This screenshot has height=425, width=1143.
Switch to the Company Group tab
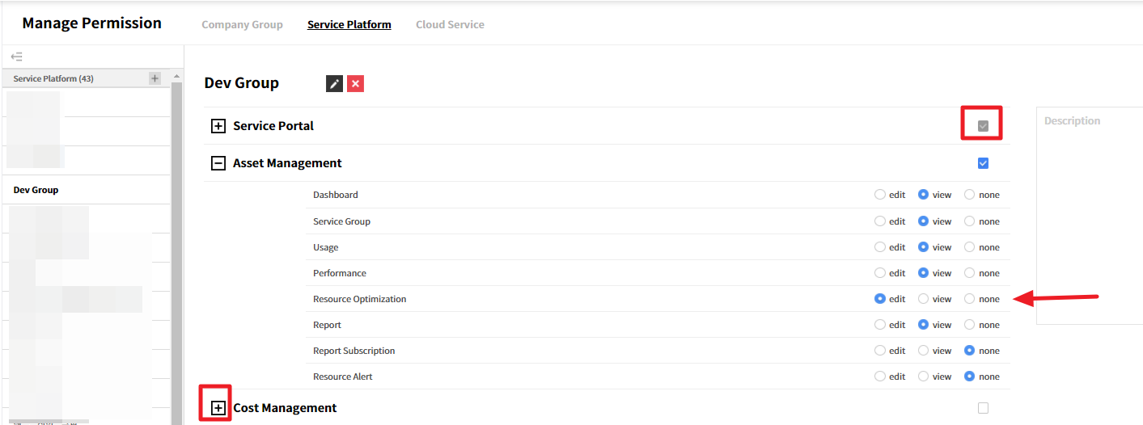(x=242, y=24)
